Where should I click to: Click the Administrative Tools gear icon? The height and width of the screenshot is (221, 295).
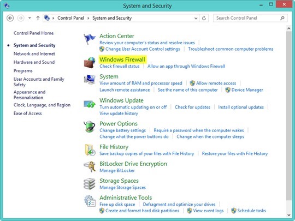click(x=90, y=201)
